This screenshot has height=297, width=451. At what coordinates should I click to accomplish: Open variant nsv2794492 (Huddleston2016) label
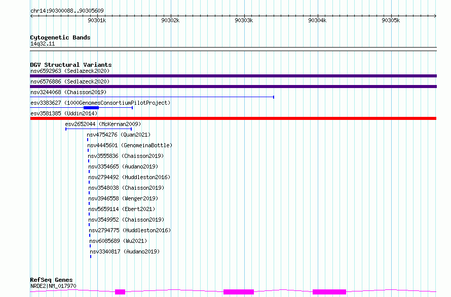click(129, 177)
